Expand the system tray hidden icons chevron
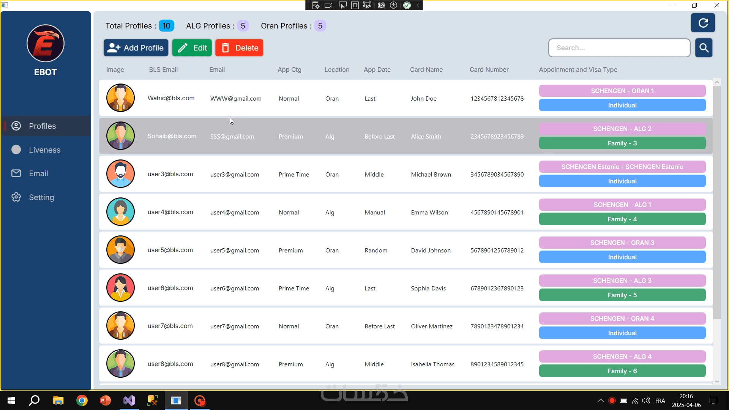The width and height of the screenshot is (729, 410). pos(600,401)
